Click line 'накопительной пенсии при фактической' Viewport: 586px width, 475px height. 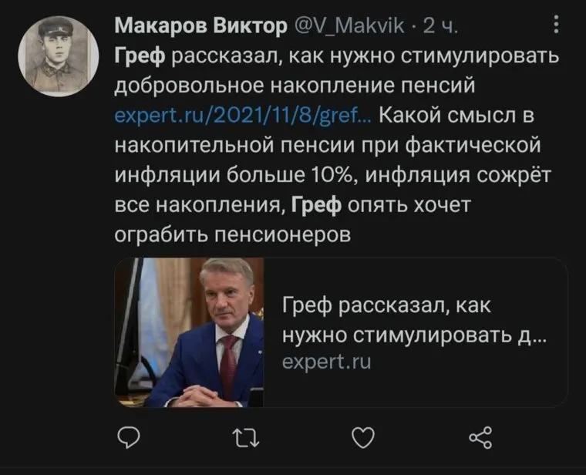coord(328,146)
